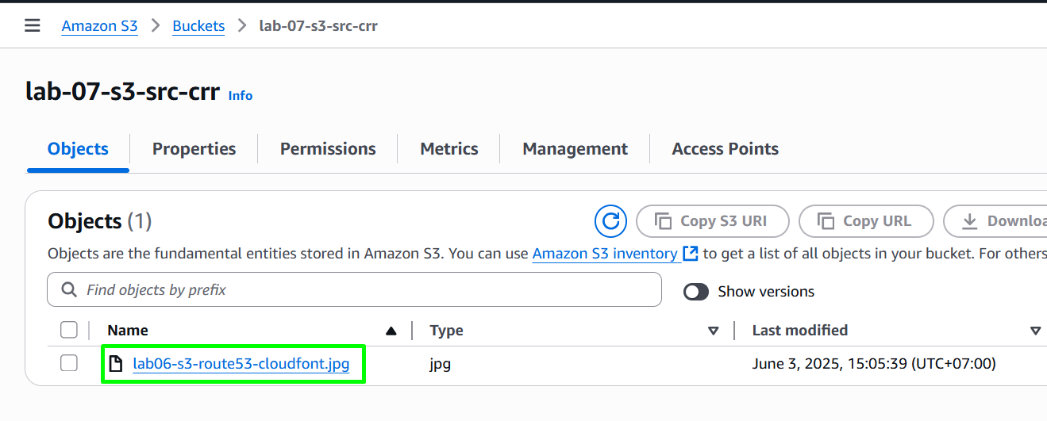
Task: Focus the Find objects by prefix field
Action: tap(354, 290)
